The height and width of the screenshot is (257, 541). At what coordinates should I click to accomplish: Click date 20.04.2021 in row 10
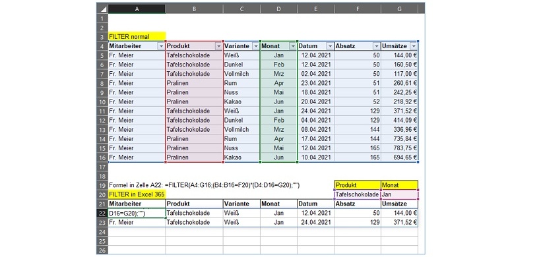(316, 101)
